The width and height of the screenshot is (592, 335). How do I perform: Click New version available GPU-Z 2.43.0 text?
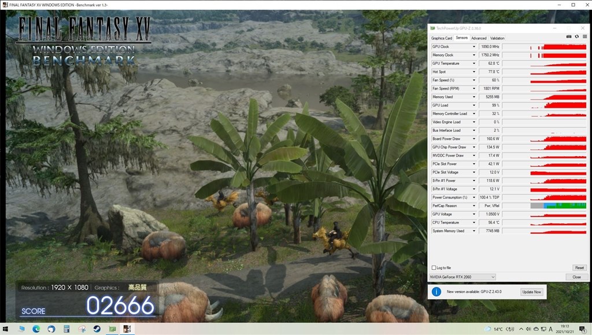[474, 292]
